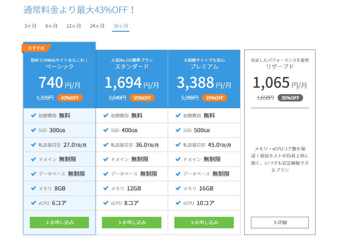Open the 36ヶ月 tab
Screen dimensions: 338x241
[121, 26]
